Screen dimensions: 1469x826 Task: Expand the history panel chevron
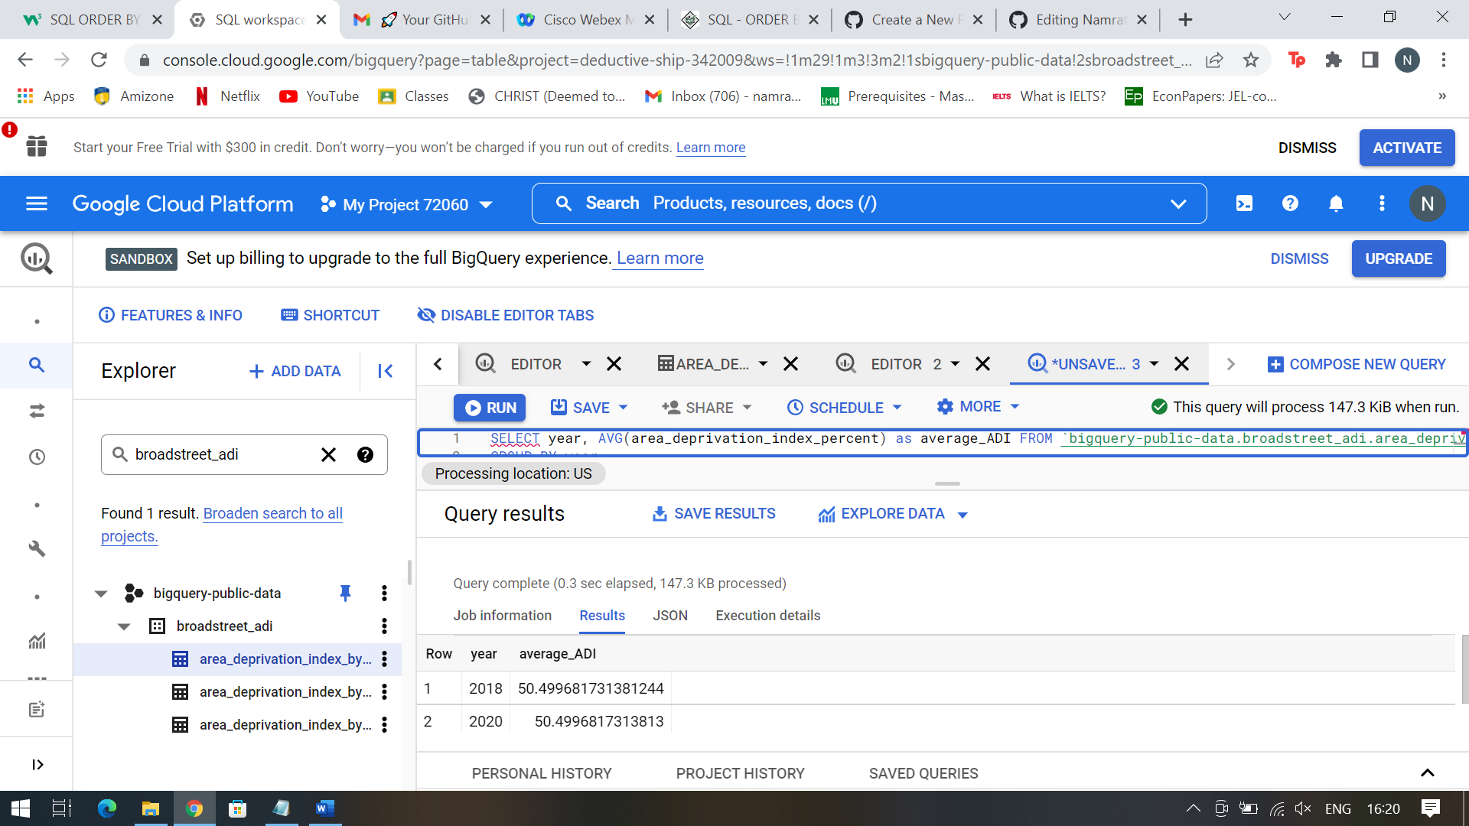(x=1427, y=772)
